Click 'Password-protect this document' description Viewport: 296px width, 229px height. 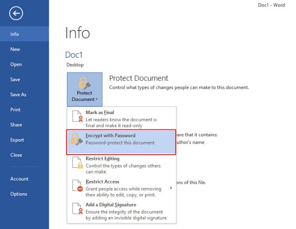point(120,142)
